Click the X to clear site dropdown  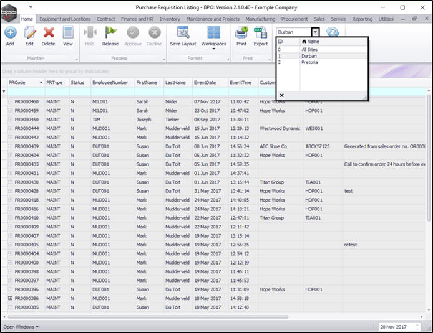pyautogui.click(x=281, y=95)
